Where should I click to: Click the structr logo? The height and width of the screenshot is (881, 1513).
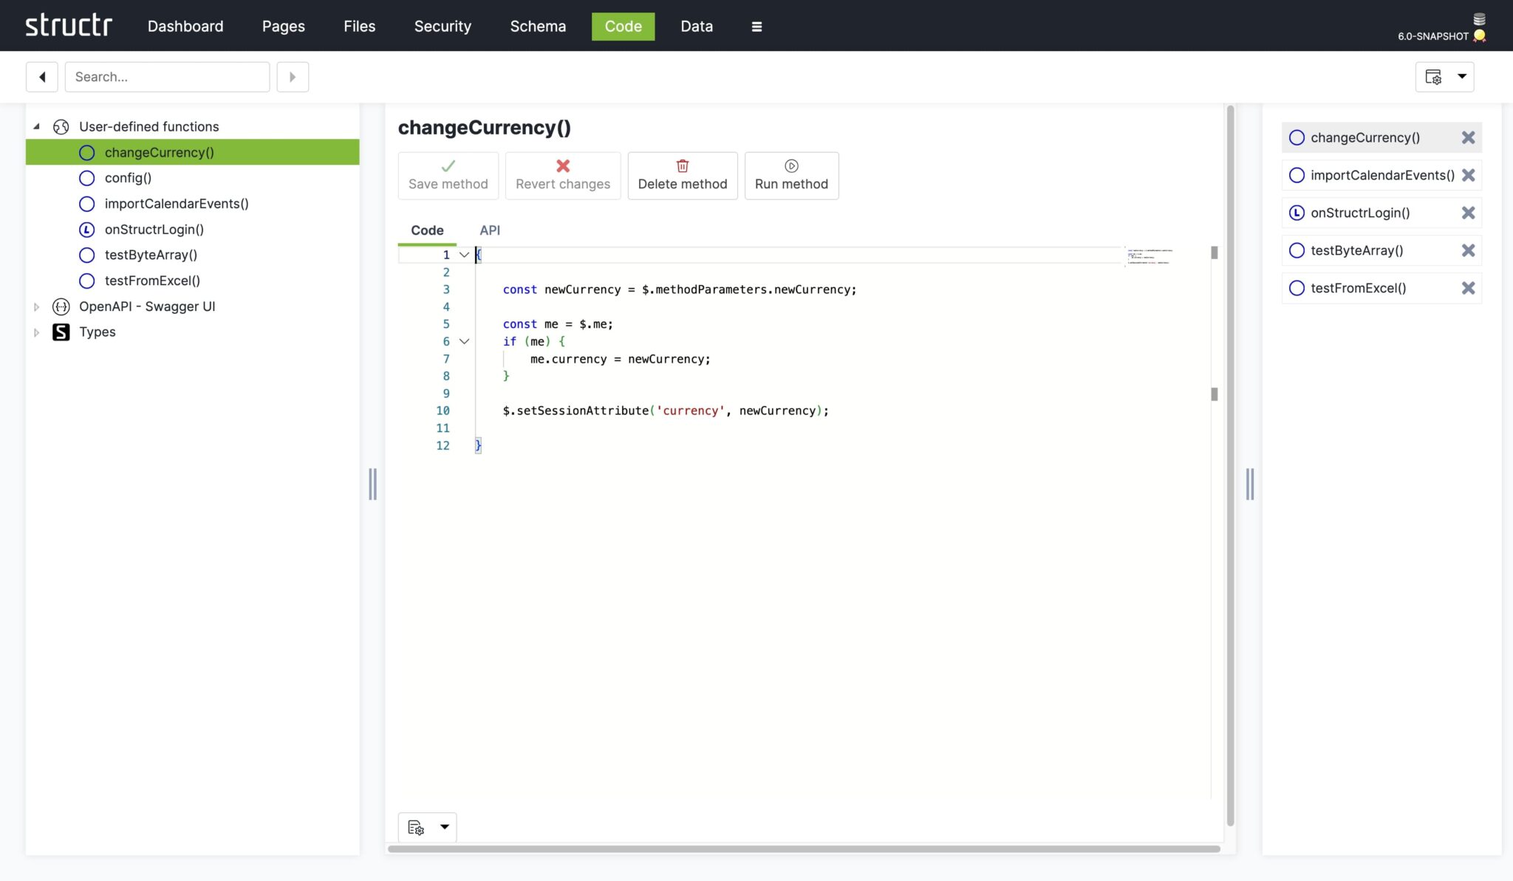[x=69, y=24]
